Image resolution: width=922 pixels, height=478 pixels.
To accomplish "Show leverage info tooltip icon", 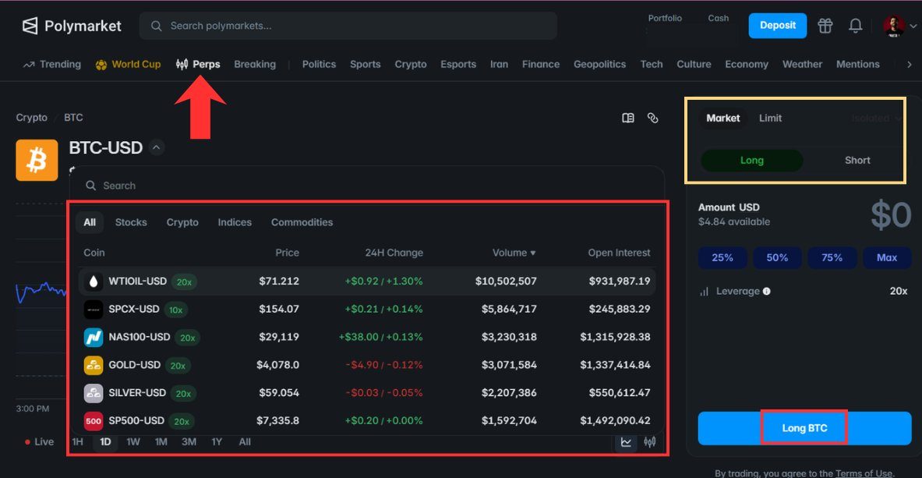I will [767, 292].
